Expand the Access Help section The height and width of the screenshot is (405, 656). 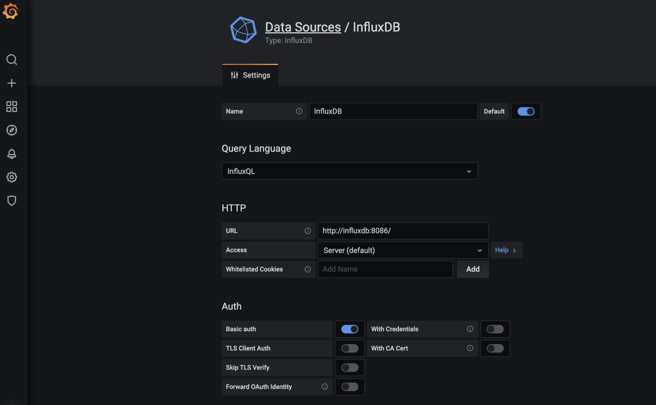coord(507,250)
